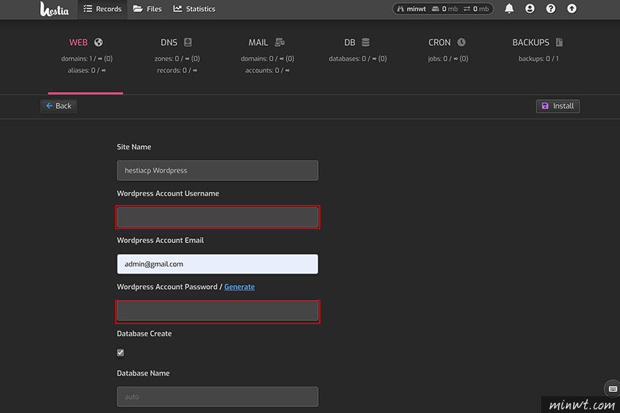The width and height of the screenshot is (620, 413).
Task: Click the DB database stack icon
Action: point(365,42)
